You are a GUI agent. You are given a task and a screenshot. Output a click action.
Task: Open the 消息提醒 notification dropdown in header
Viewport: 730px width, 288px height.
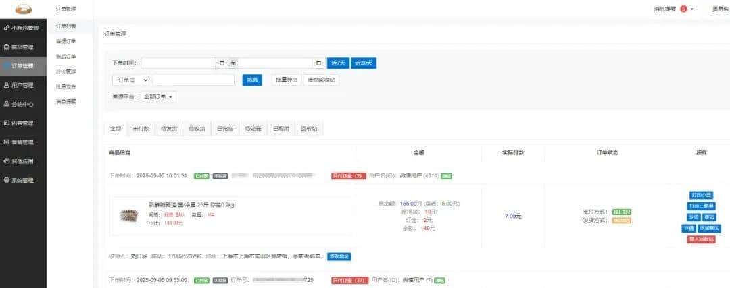click(x=674, y=9)
